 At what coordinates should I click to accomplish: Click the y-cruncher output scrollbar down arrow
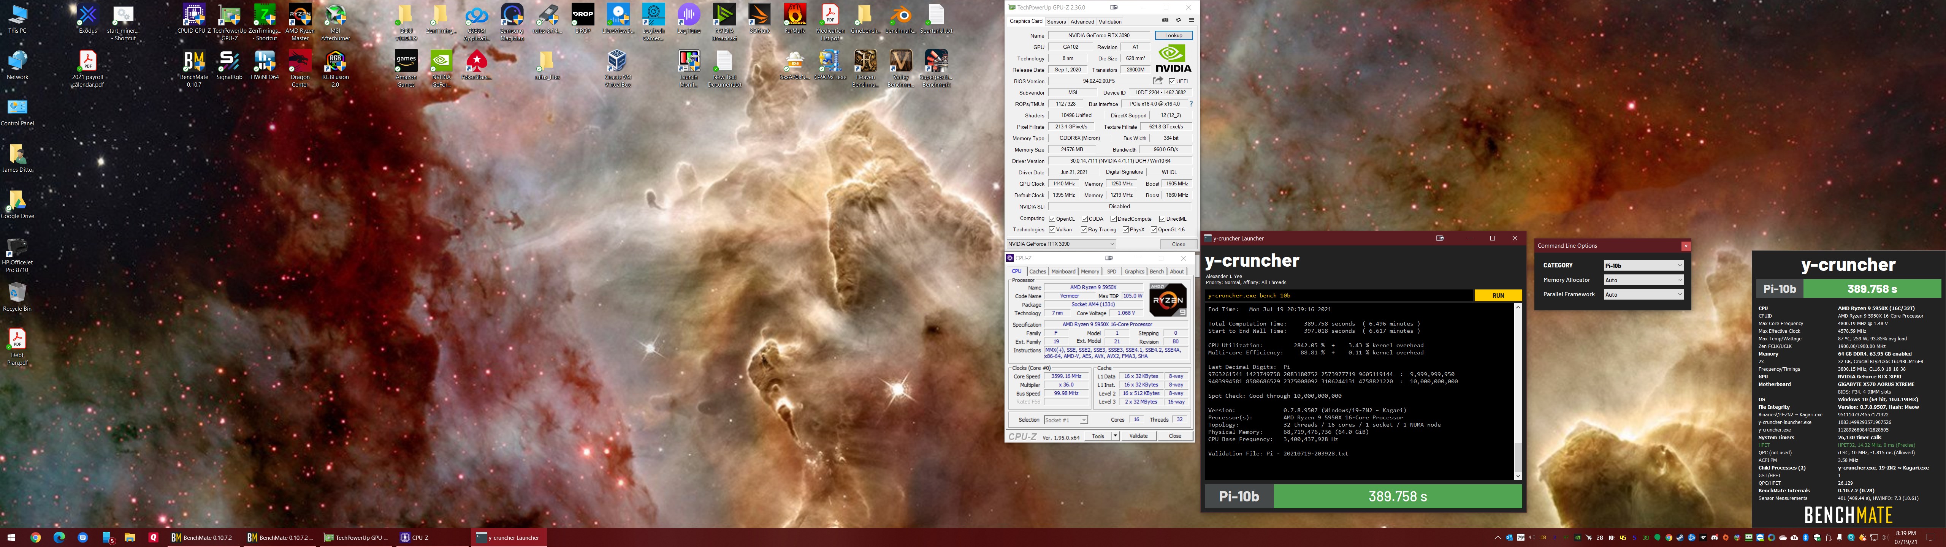tap(1518, 476)
